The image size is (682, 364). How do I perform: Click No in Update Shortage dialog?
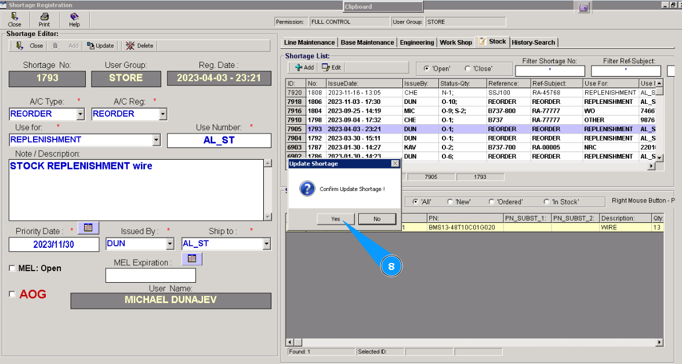(377, 219)
